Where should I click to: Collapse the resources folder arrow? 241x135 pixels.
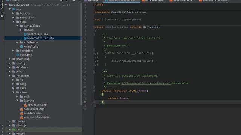(x=10, y=75)
